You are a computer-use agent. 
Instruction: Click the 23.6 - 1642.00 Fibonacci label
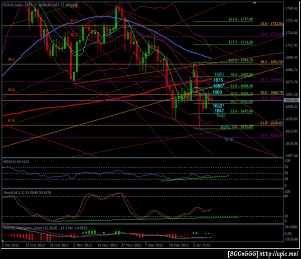point(241,111)
